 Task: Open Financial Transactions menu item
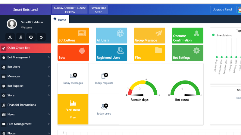click(x=25, y=105)
